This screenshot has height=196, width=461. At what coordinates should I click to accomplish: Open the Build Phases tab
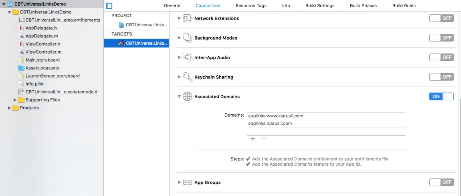click(x=363, y=6)
